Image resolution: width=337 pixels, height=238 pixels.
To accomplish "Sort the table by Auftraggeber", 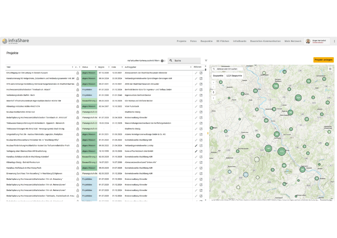I will [x=191, y=67].
